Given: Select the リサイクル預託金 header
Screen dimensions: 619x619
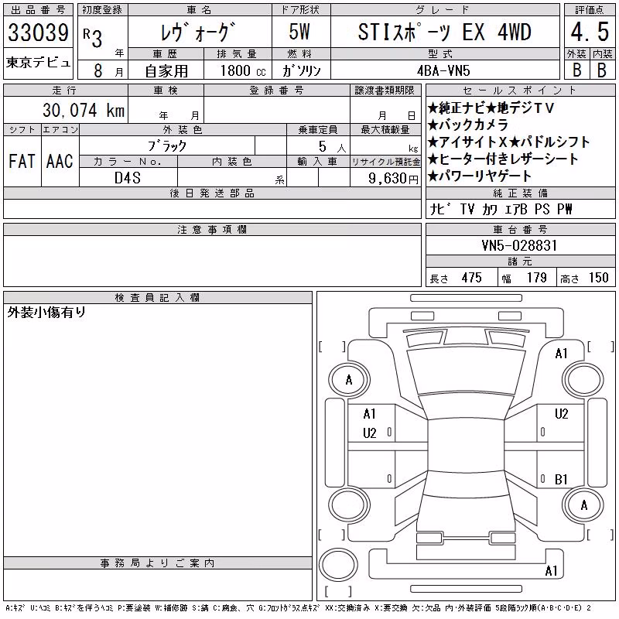Looking at the screenshot, I should (x=385, y=162).
